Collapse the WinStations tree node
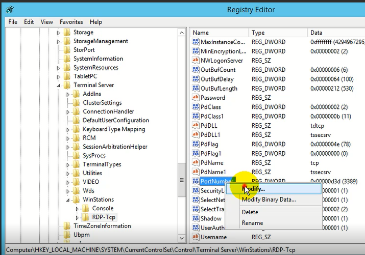Viewport: 365px width, 255px height. [68, 200]
